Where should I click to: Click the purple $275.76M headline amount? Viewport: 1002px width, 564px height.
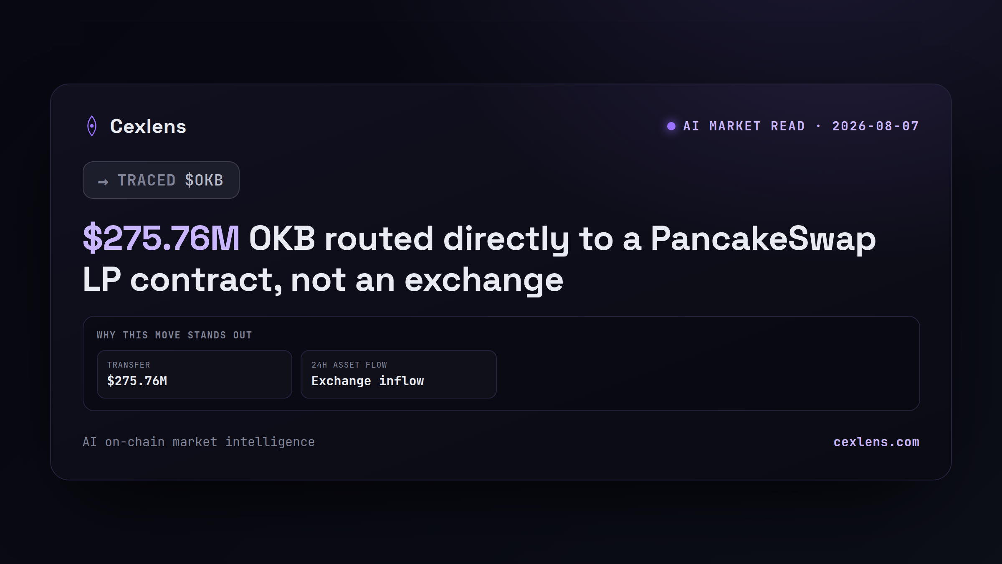pos(161,239)
